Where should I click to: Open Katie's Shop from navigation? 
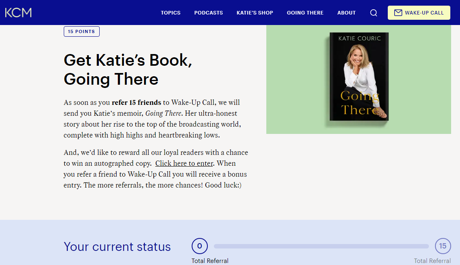[255, 13]
